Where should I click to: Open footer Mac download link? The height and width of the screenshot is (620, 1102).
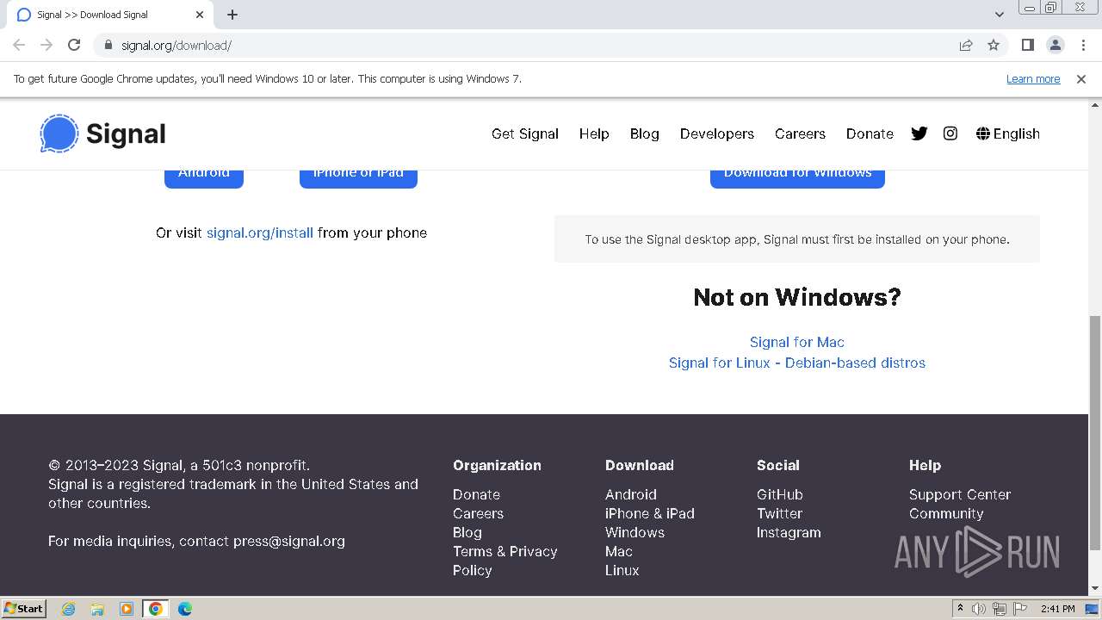pyautogui.click(x=619, y=551)
